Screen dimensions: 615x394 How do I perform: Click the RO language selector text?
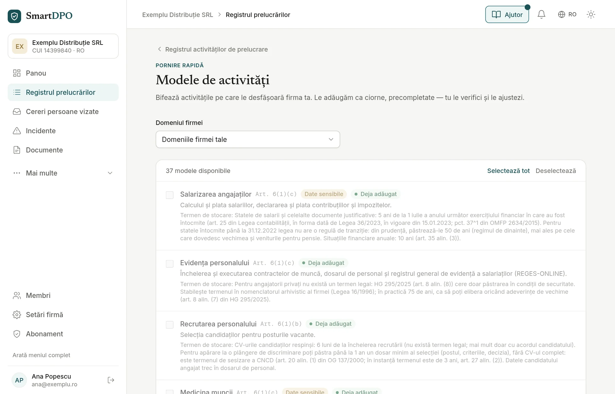point(572,14)
